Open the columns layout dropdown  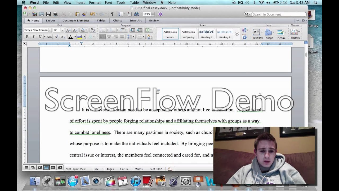coord(148,30)
